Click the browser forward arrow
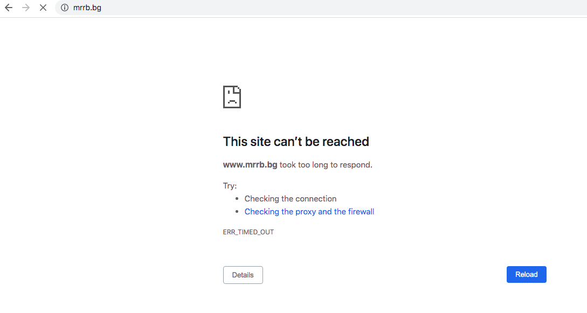Screen dimensions: 587x313 click(x=26, y=8)
